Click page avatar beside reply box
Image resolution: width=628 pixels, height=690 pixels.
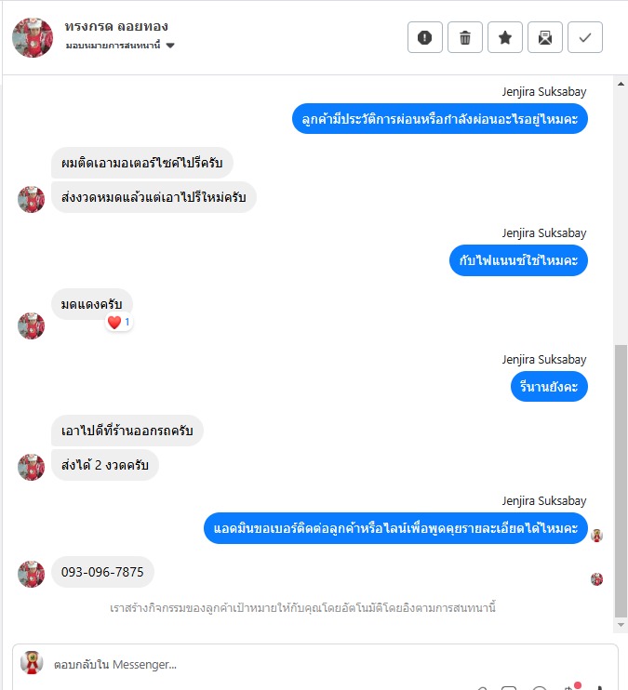click(32, 663)
